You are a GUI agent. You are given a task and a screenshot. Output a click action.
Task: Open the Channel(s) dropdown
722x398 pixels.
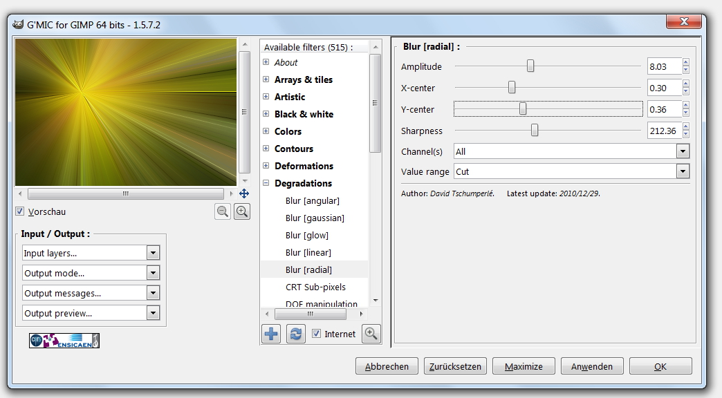pos(571,151)
